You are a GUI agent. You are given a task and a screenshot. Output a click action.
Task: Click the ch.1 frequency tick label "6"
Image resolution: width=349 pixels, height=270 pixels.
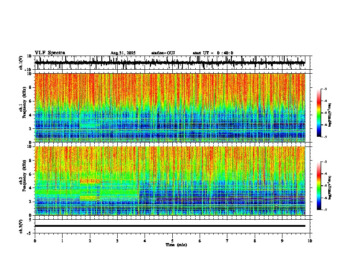30,101
